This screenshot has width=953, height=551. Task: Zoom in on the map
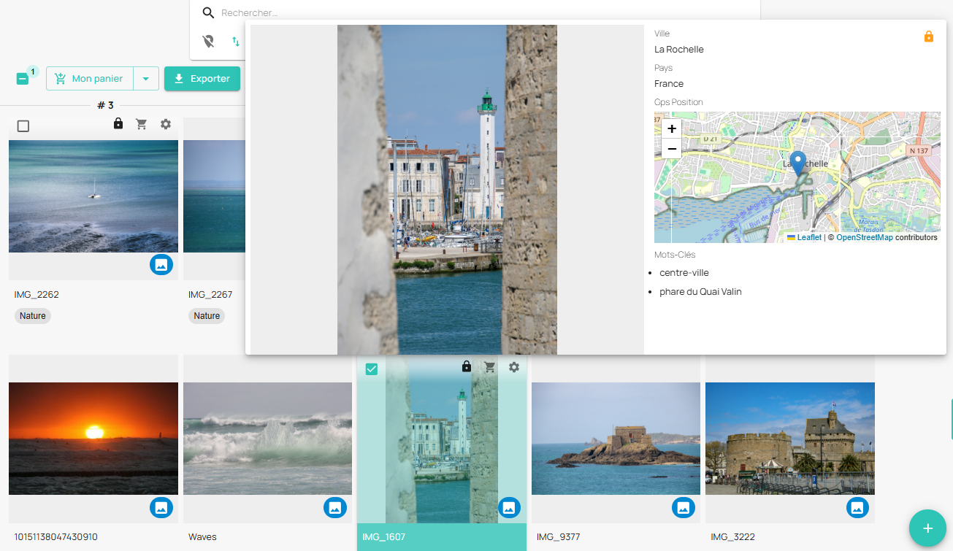point(672,128)
